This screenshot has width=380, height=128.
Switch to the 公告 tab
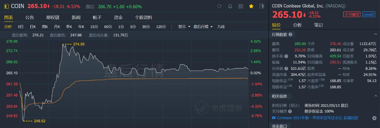pyautogui.click(x=30, y=17)
